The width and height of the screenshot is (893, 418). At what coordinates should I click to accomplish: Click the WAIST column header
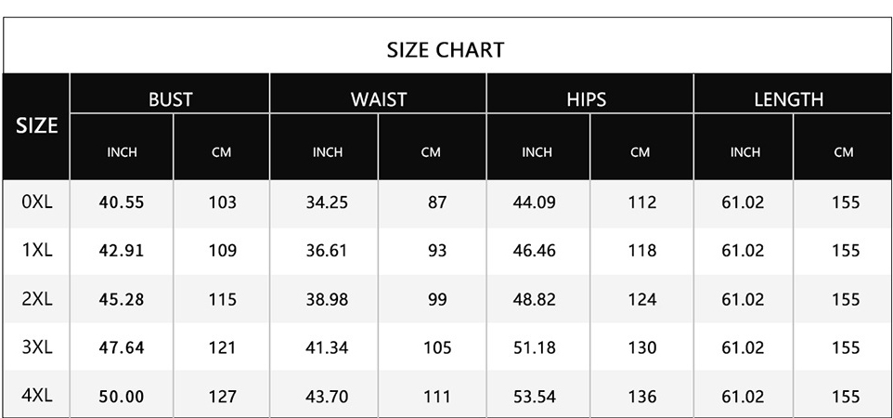[379, 99]
